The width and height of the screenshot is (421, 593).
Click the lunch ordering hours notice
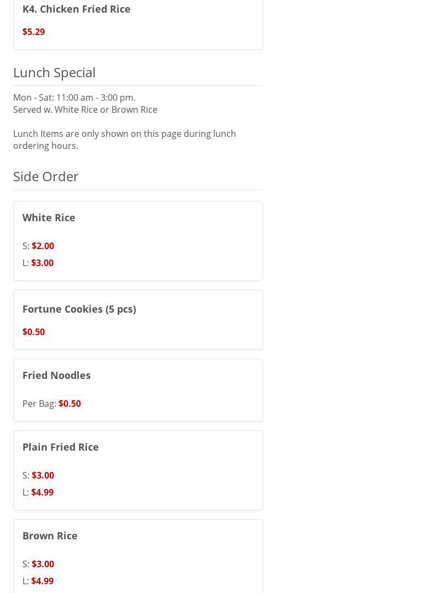click(x=124, y=140)
